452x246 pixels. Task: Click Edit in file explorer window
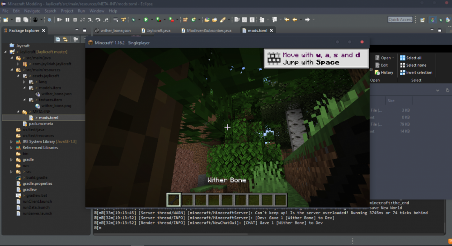pos(381,65)
